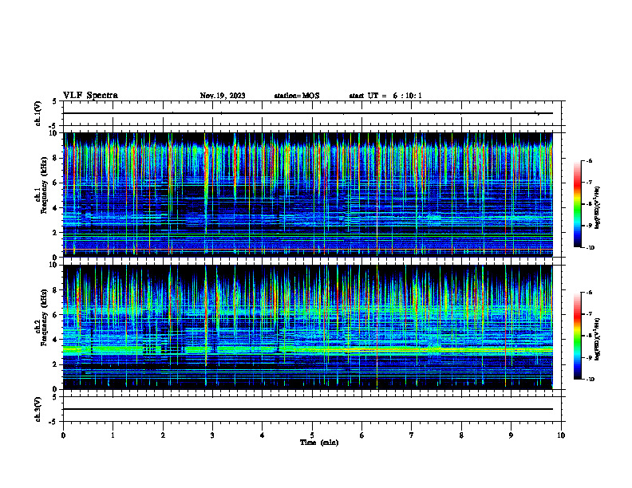Screen dimensions: 632x488
Task: Select the "Time (min)" axis label
Action: (319, 443)
